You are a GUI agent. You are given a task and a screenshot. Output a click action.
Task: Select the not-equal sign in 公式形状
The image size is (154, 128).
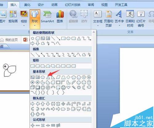click(58, 125)
